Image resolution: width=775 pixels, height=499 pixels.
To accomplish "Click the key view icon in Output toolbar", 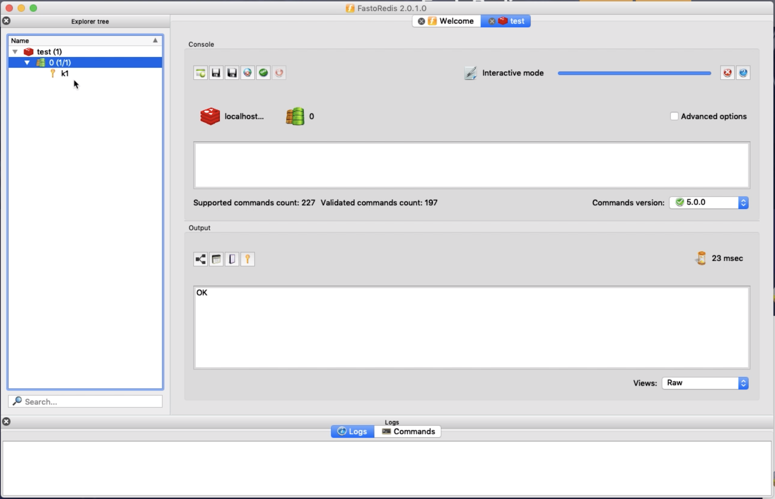I will point(247,259).
